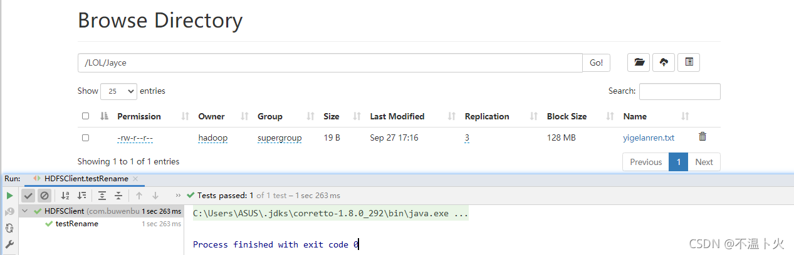This screenshot has height=255, width=794.
Task: Click the Sep 27 17:16 date cell
Action: click(x=394, y=137)
